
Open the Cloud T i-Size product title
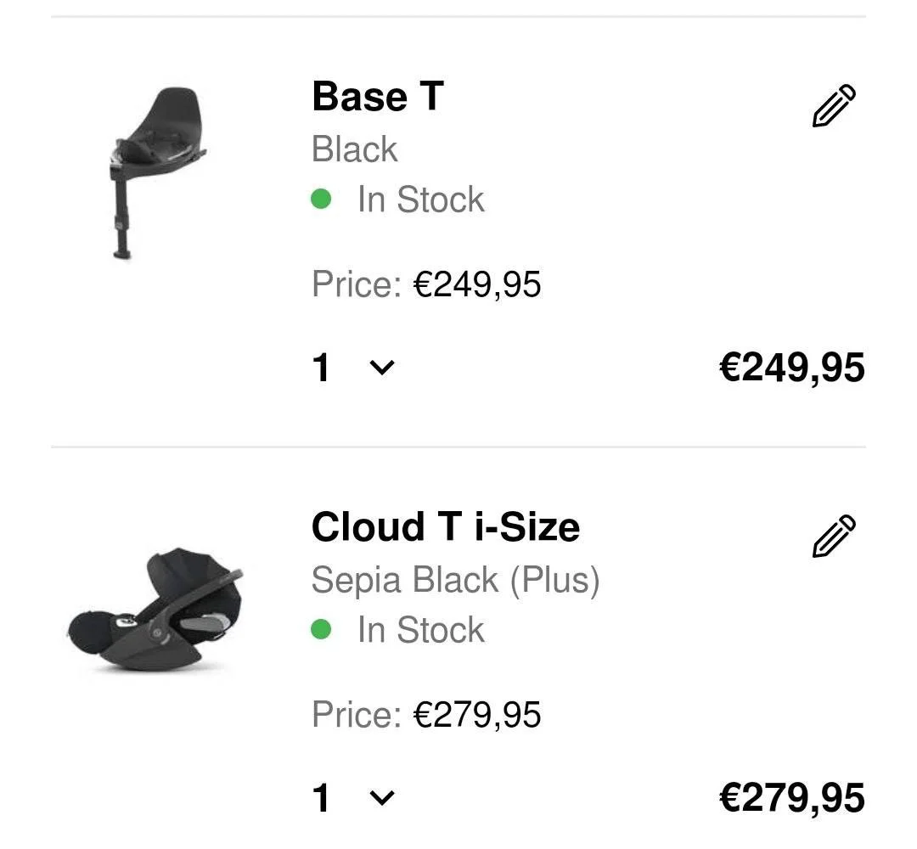(x=446, y=526)
